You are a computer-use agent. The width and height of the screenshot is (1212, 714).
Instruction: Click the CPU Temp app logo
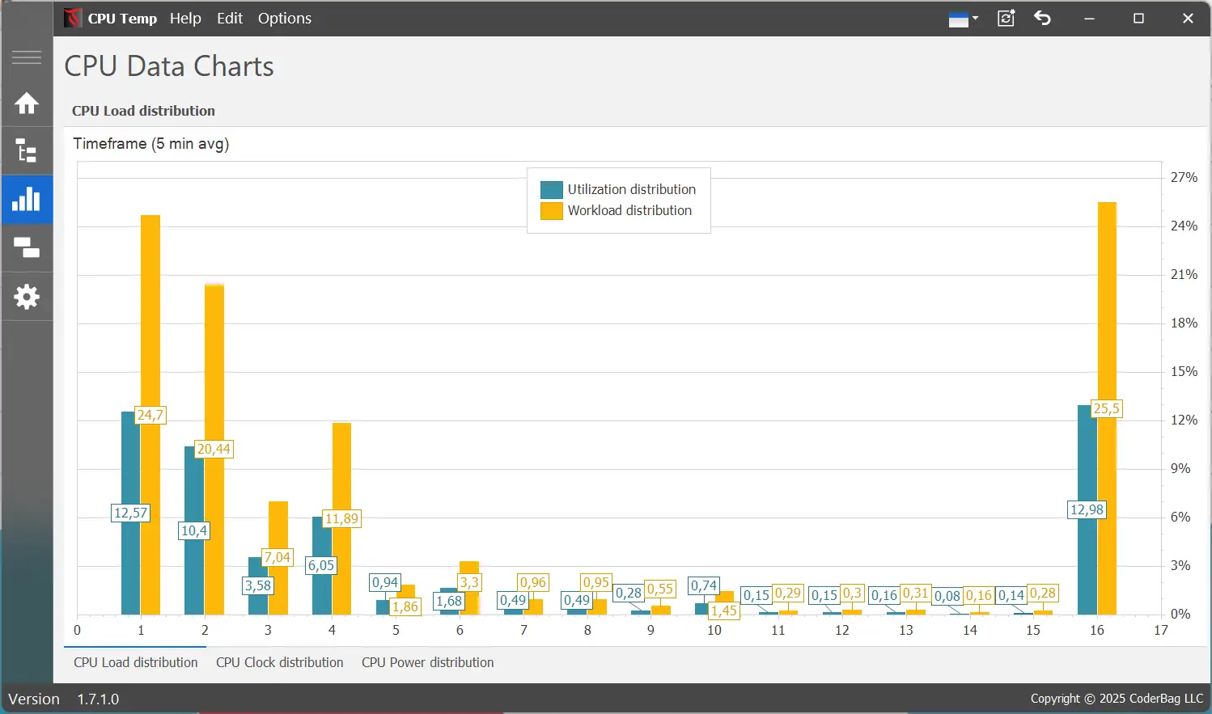coord(73,18)
